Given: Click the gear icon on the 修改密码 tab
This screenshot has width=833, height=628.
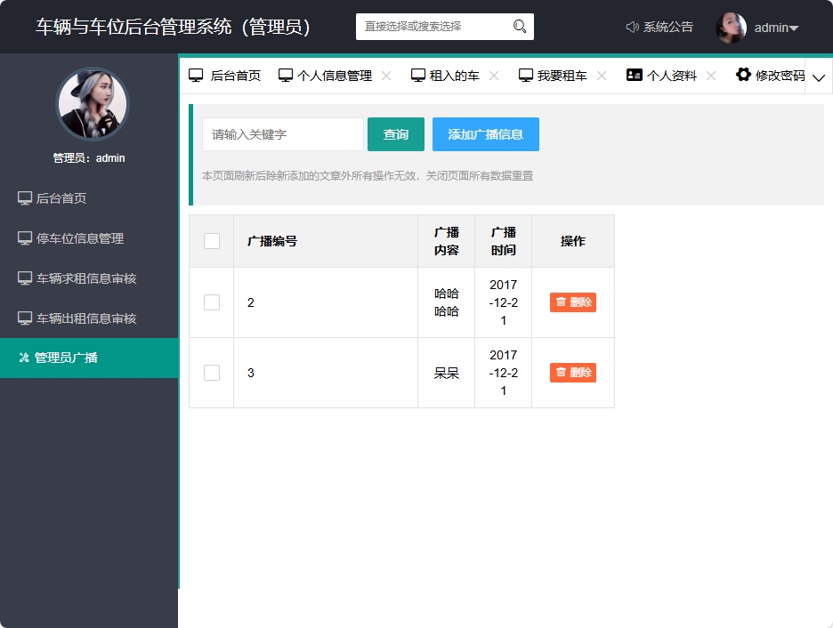Looking at the screenshot, I should [x=744, y=75].
